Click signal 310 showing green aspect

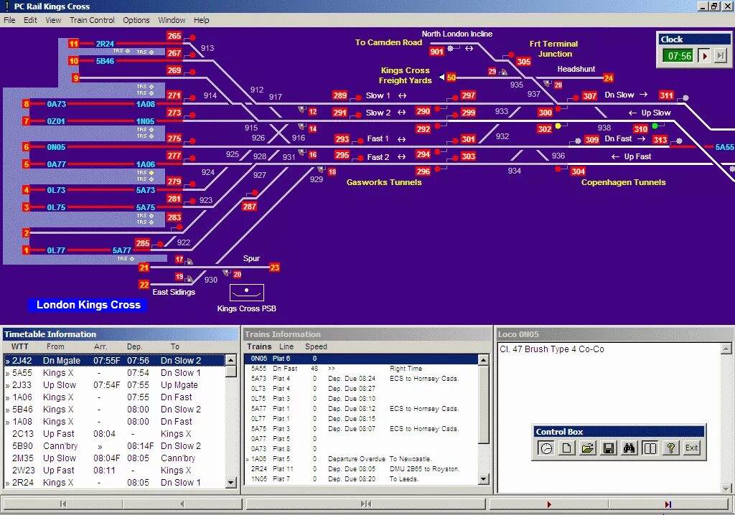(x=640, y=129)
